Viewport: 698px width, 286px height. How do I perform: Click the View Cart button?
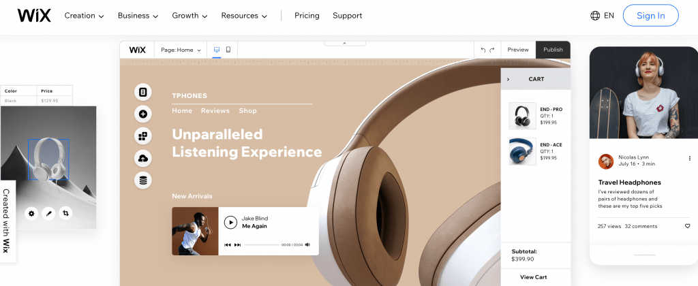coord(533,277)
